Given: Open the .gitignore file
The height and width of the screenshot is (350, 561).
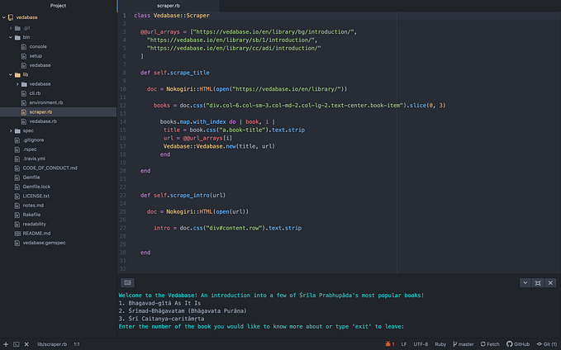Looking at the screenshot, I should [x=33, y=140].
